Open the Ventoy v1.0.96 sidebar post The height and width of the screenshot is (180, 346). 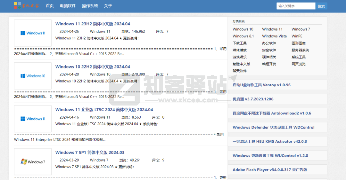tap(261, 85)
